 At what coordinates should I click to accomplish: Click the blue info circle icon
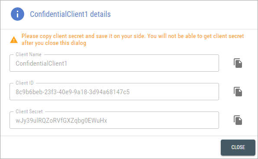[17, 14]
